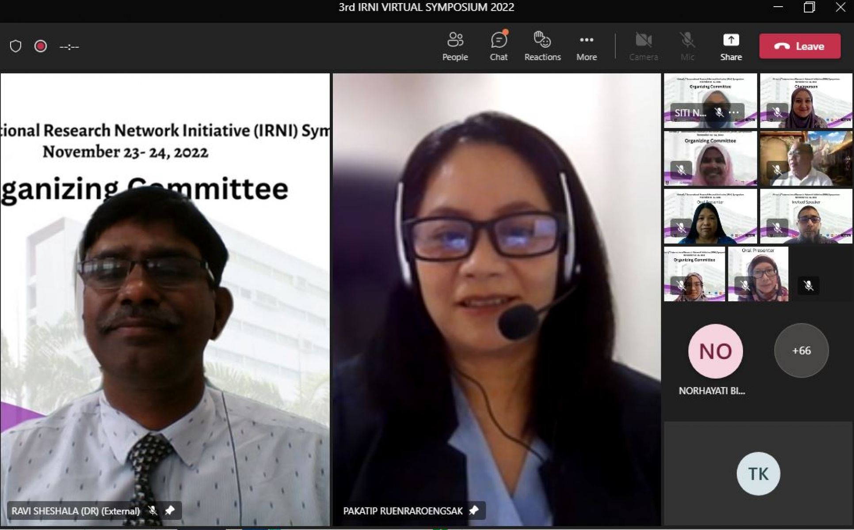
Task: Open the More actions menu
Action: (x=587, y=46)
